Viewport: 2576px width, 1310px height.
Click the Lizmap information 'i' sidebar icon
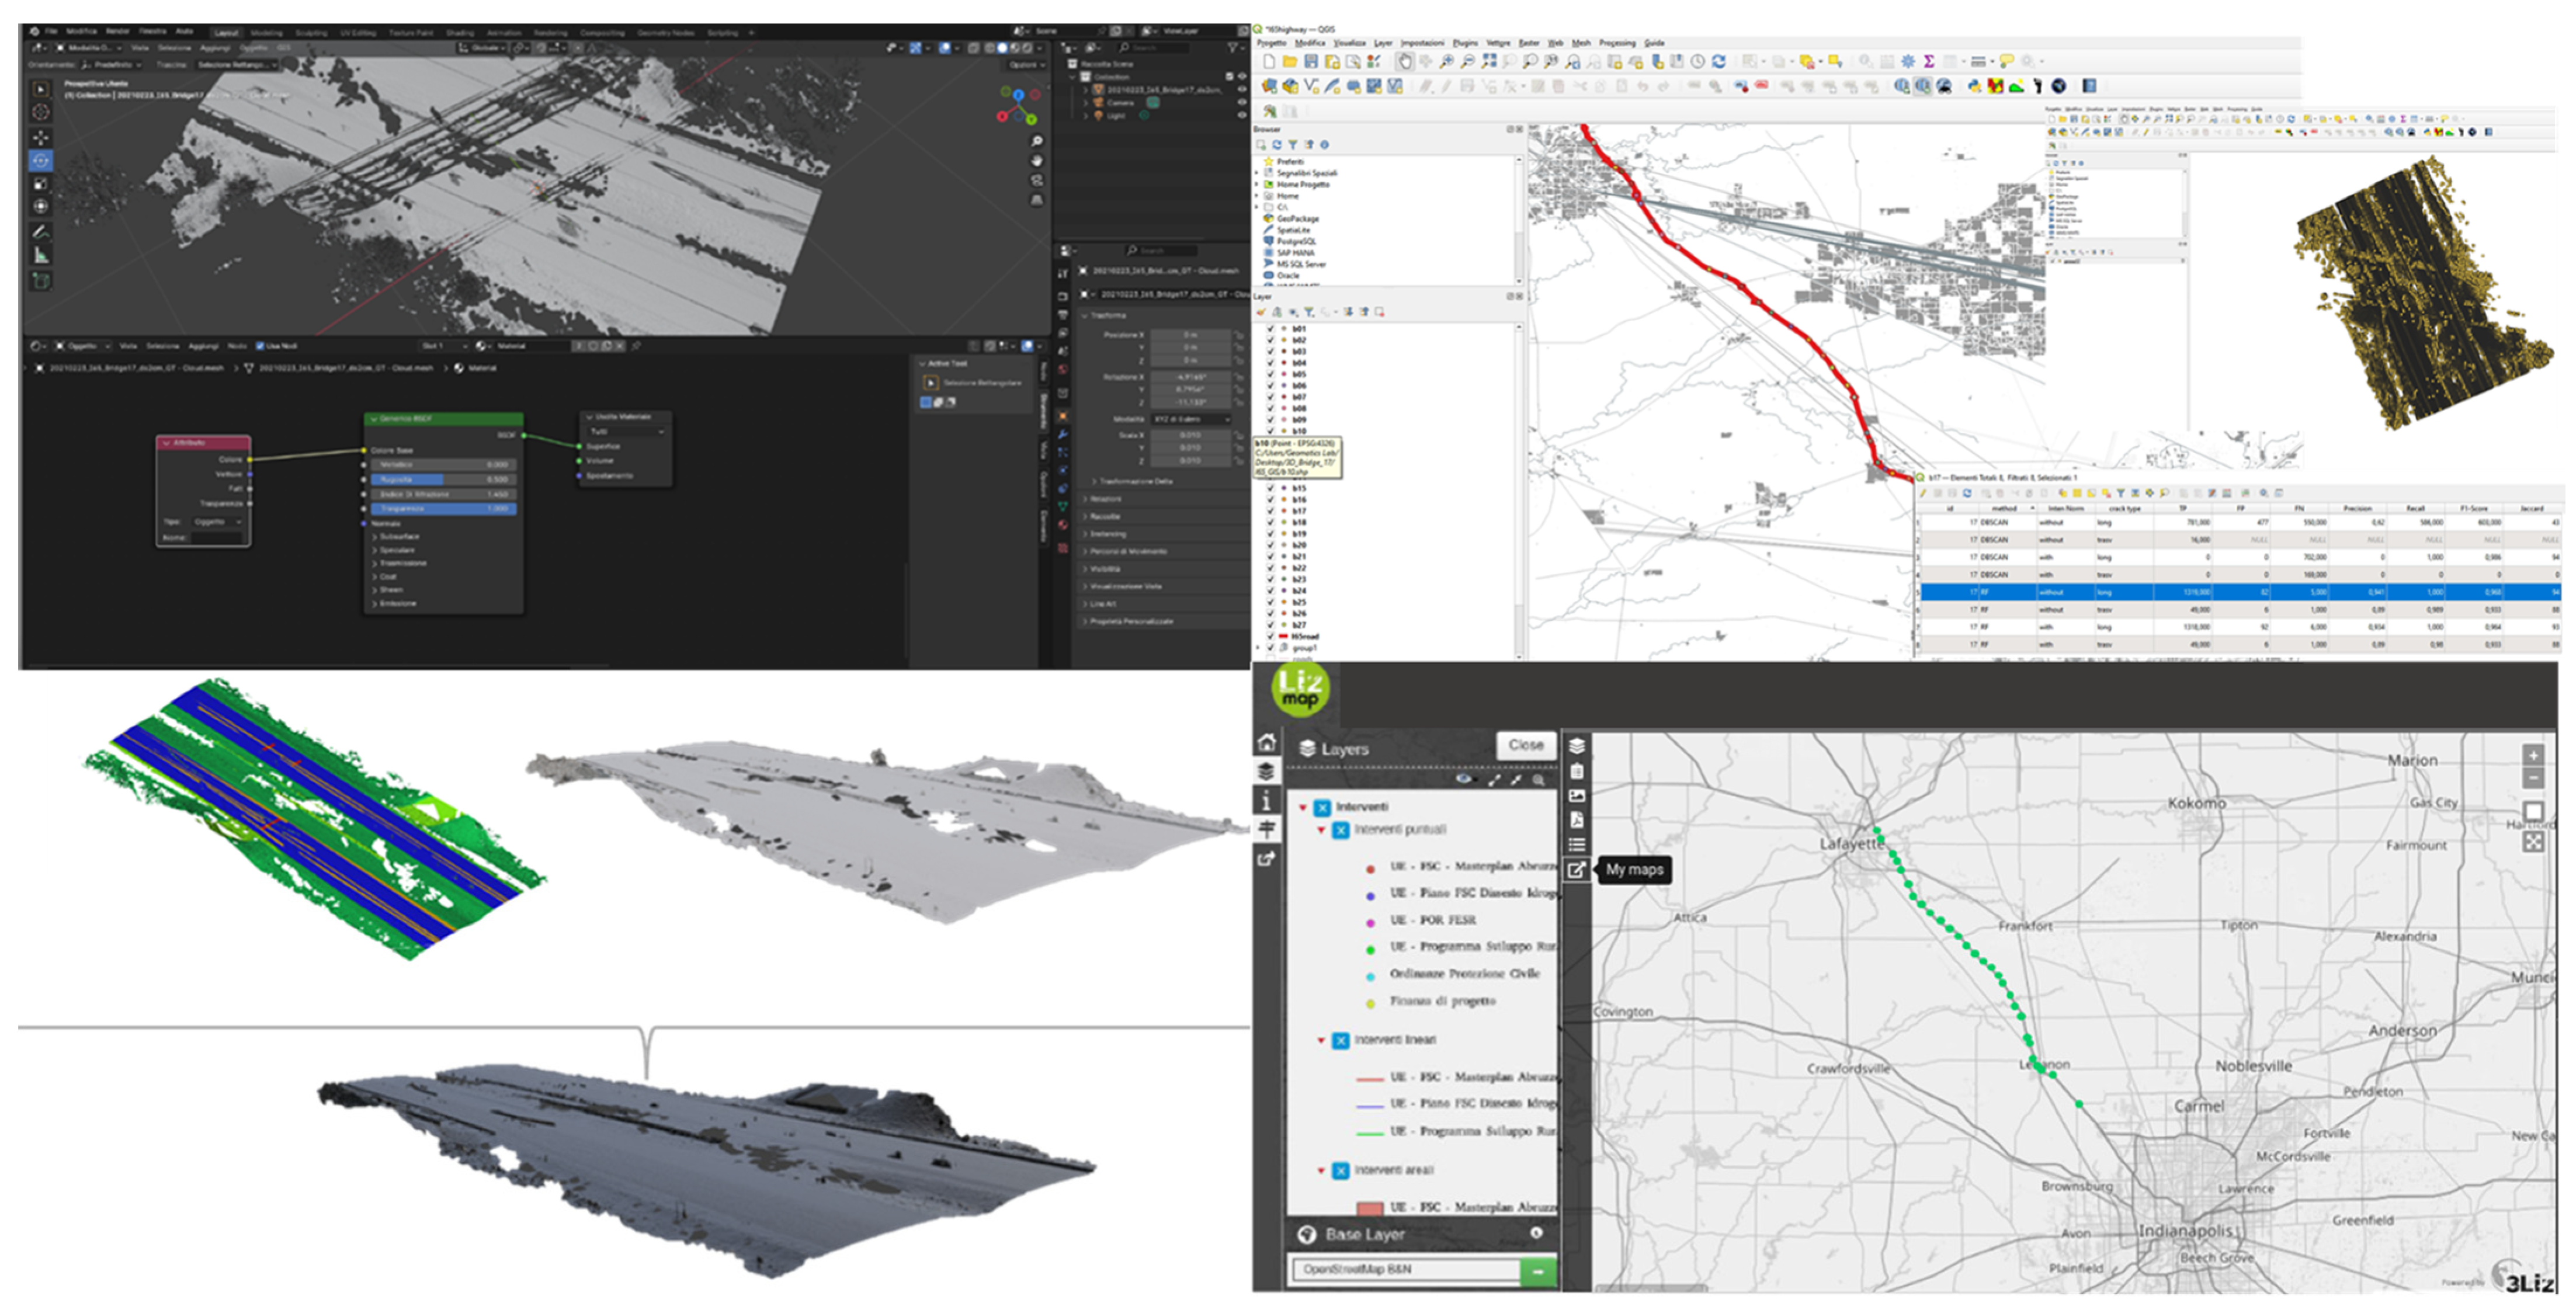click(1267, 801)
